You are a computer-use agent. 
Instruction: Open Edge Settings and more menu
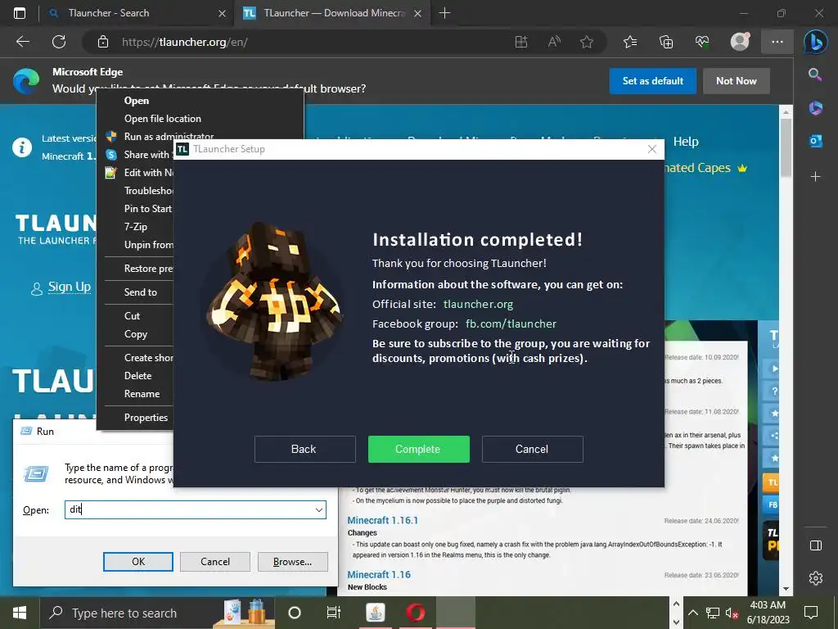tap(777, 42)
